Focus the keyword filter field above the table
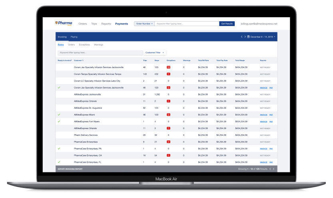 click(x=100, y=53)
